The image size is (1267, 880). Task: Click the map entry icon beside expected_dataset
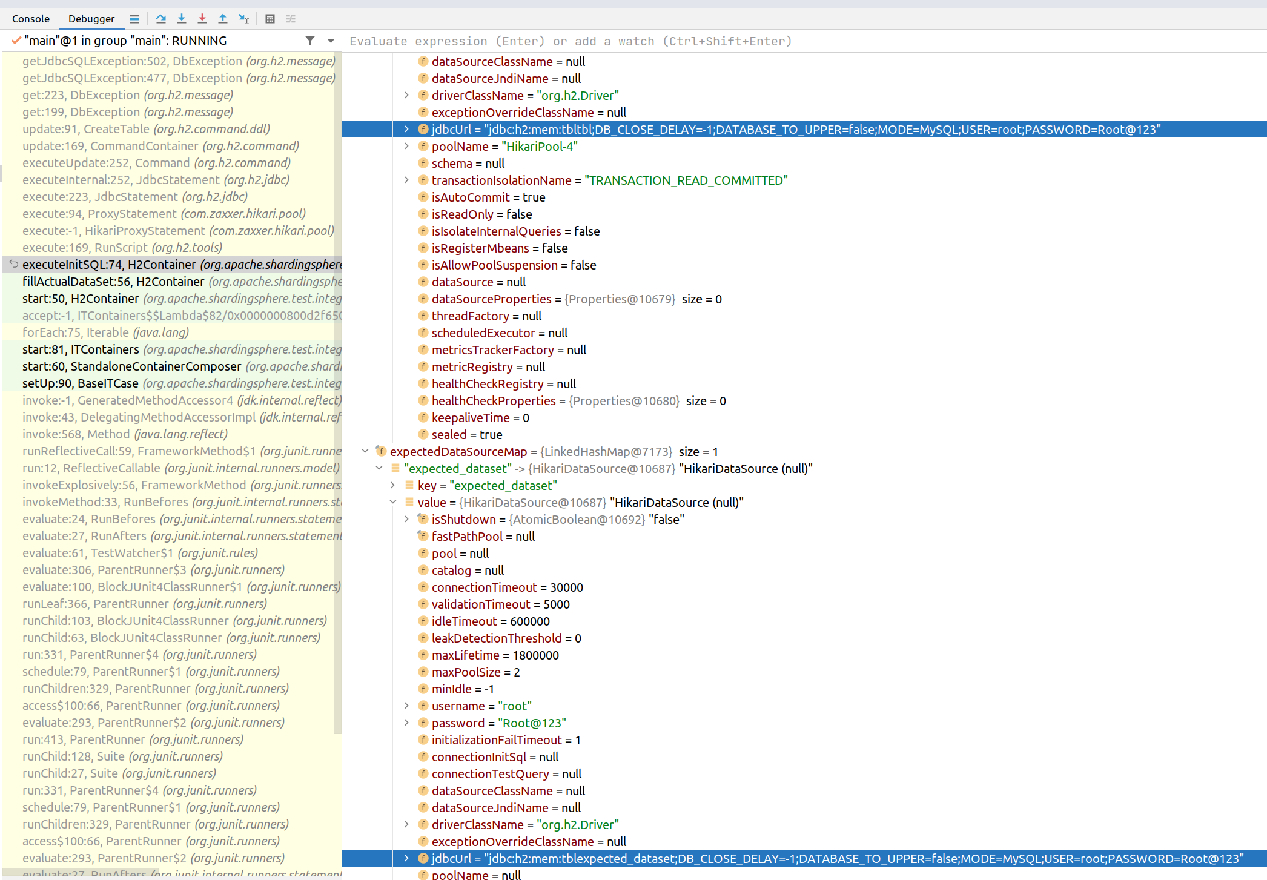click(394, 468)
